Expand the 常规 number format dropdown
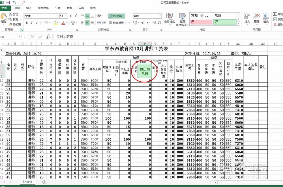Screen dimensions: 283x187 [160, 16]
